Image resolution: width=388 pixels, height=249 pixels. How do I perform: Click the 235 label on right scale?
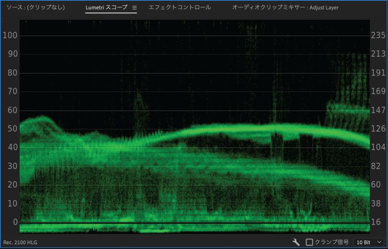coord(378,35)
